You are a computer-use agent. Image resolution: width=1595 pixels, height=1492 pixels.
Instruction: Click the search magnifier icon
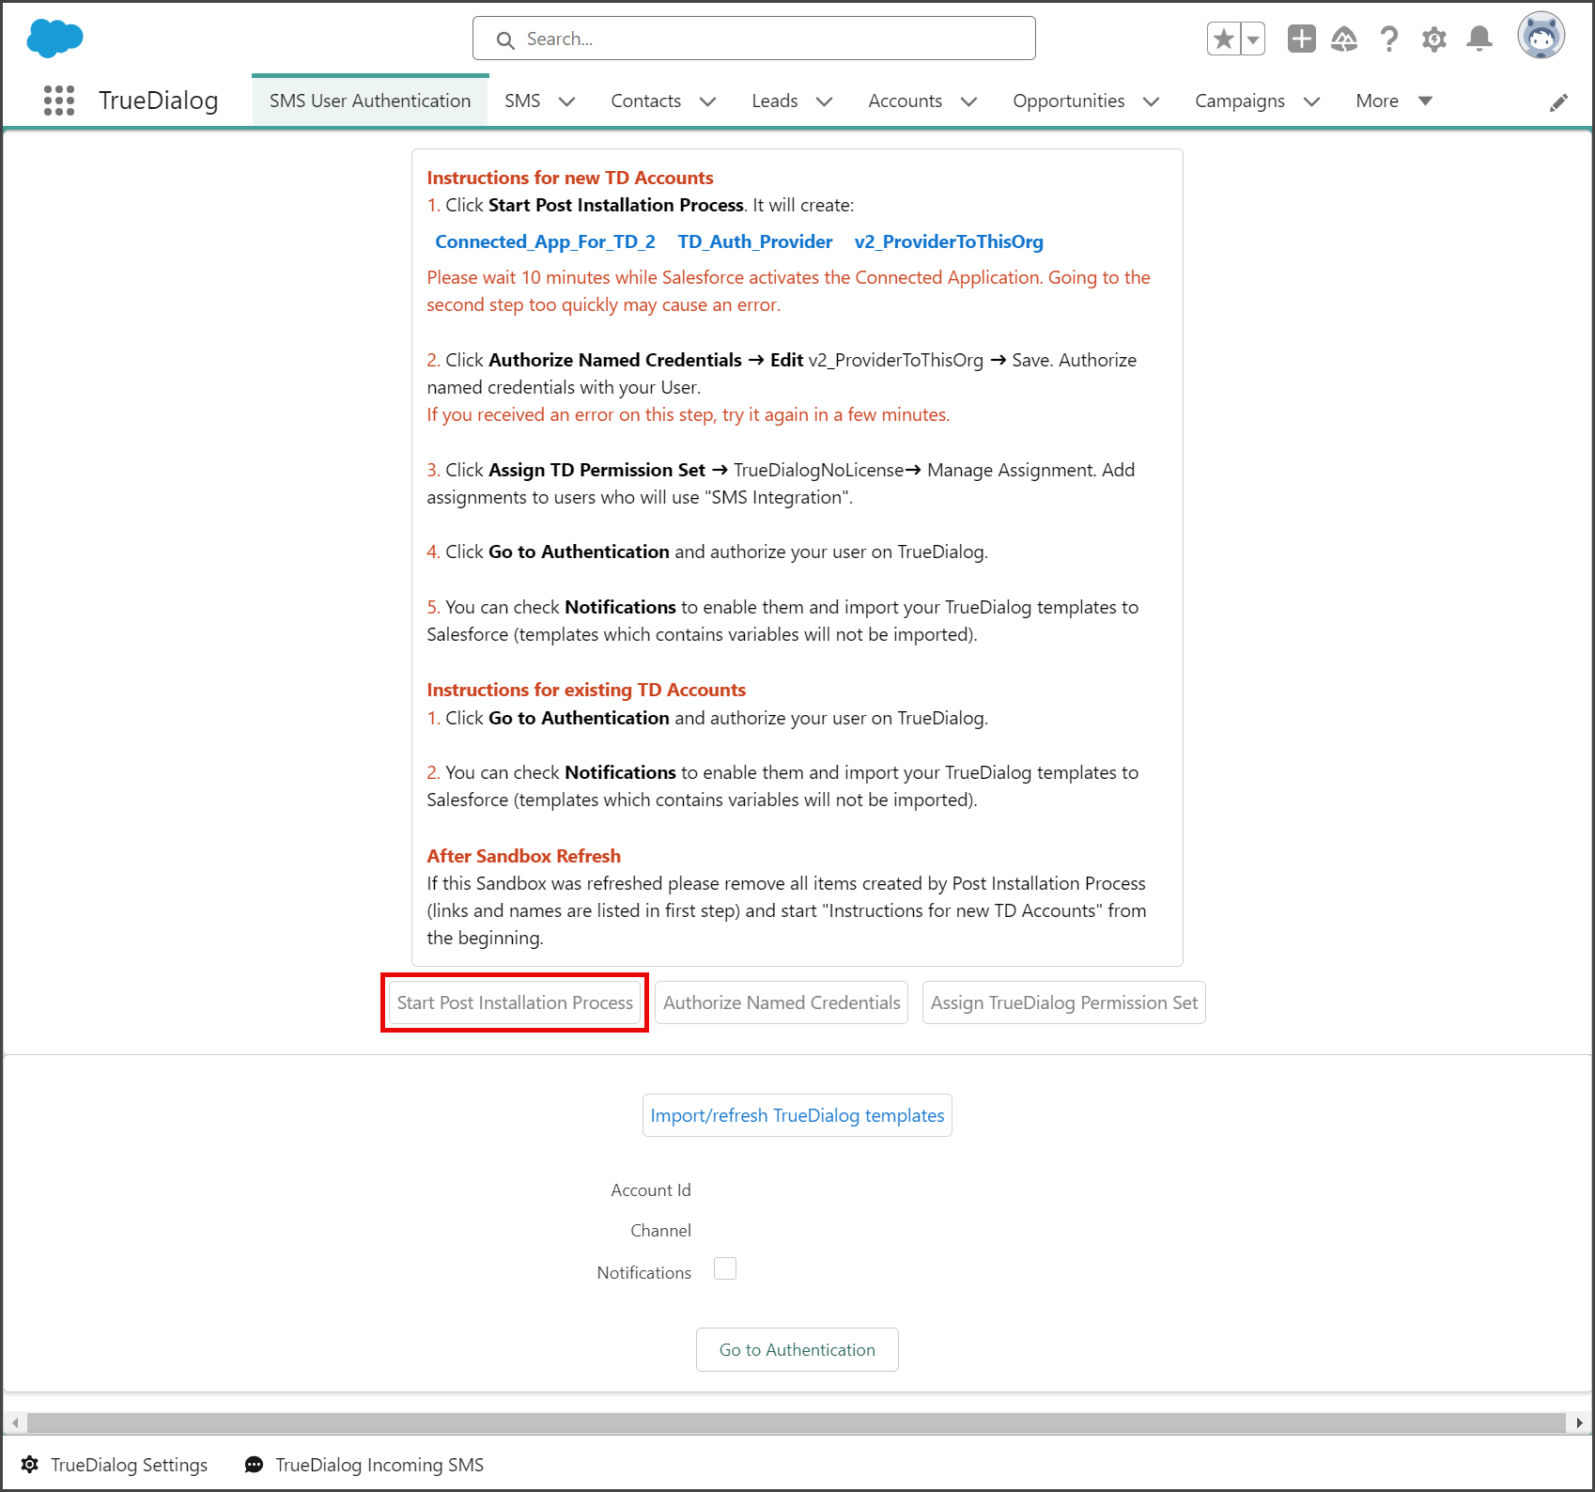(x=505, y=40)
